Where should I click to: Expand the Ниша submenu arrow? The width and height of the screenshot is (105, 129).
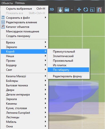coord(45,56)
